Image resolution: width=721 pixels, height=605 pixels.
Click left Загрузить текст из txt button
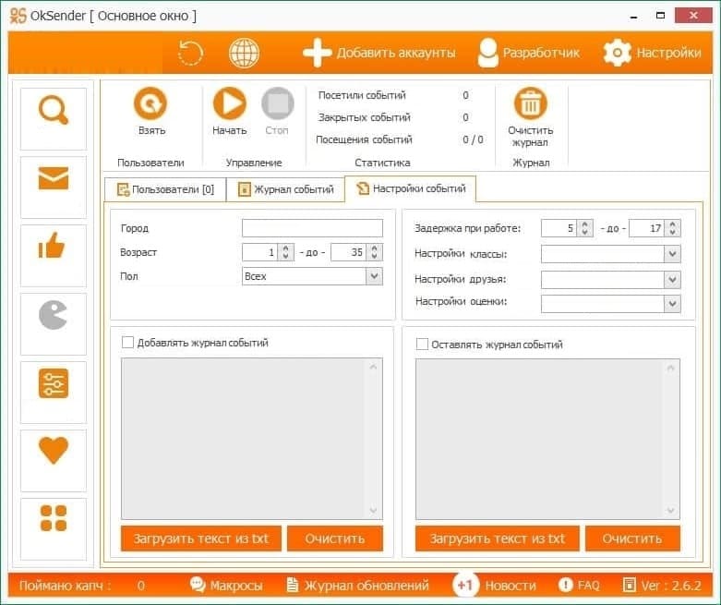(x=201, y=538)
